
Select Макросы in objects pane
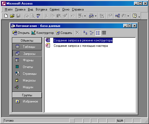point(27,80)
